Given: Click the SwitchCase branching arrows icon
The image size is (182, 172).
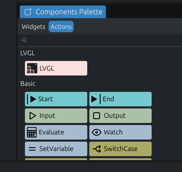Looking at the screenshot, I should [x=97, y=149].
